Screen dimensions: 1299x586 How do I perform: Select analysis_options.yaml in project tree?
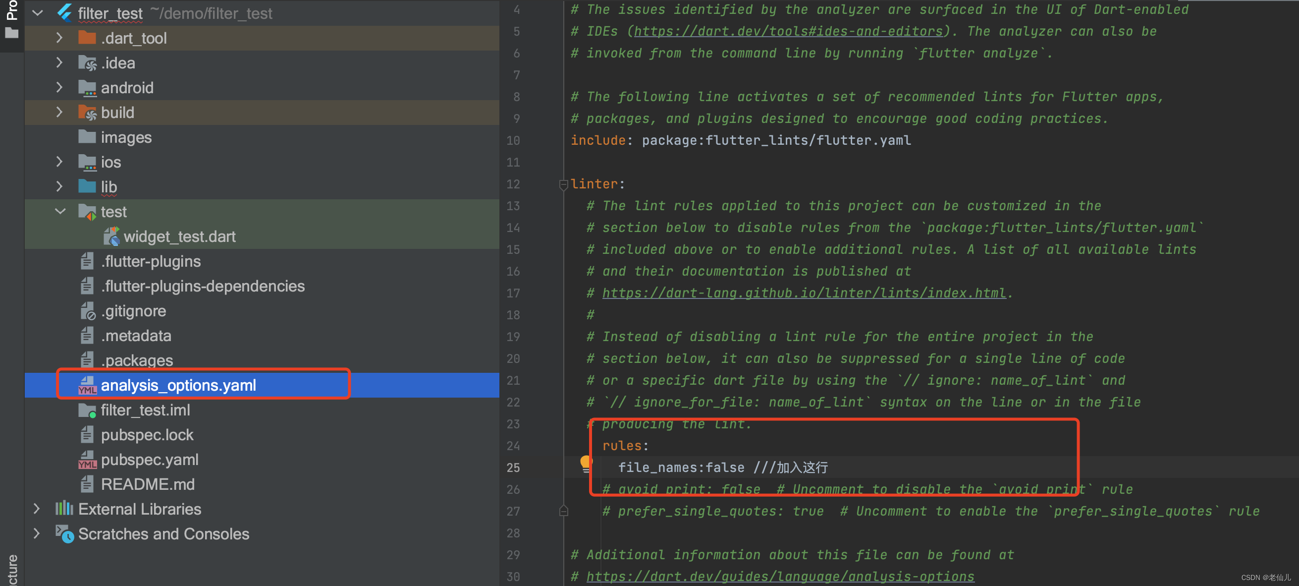tap(178, 385)
